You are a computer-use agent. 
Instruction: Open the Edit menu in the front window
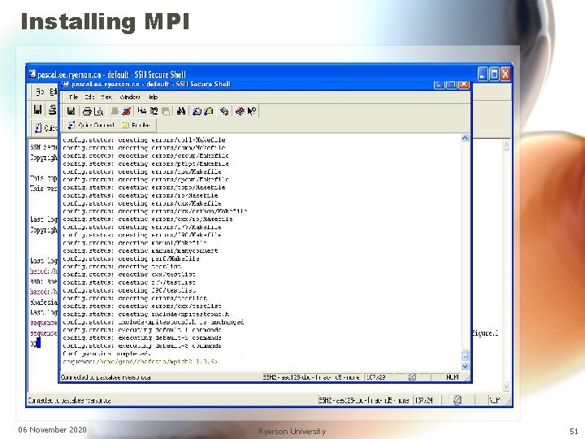point(89,97)
